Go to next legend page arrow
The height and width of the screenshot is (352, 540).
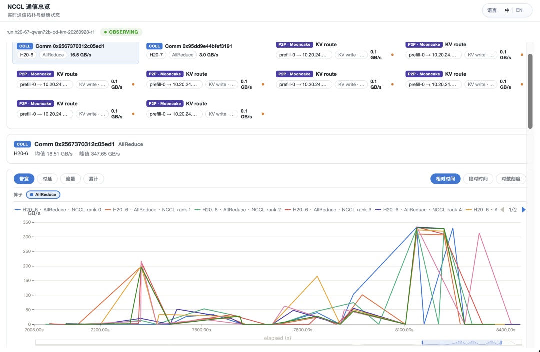pos(524,210)
